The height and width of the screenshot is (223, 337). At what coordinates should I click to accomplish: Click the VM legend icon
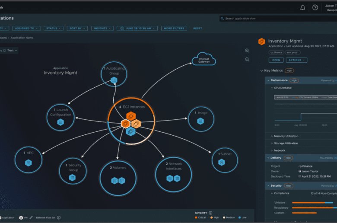[x=21, y=218]
